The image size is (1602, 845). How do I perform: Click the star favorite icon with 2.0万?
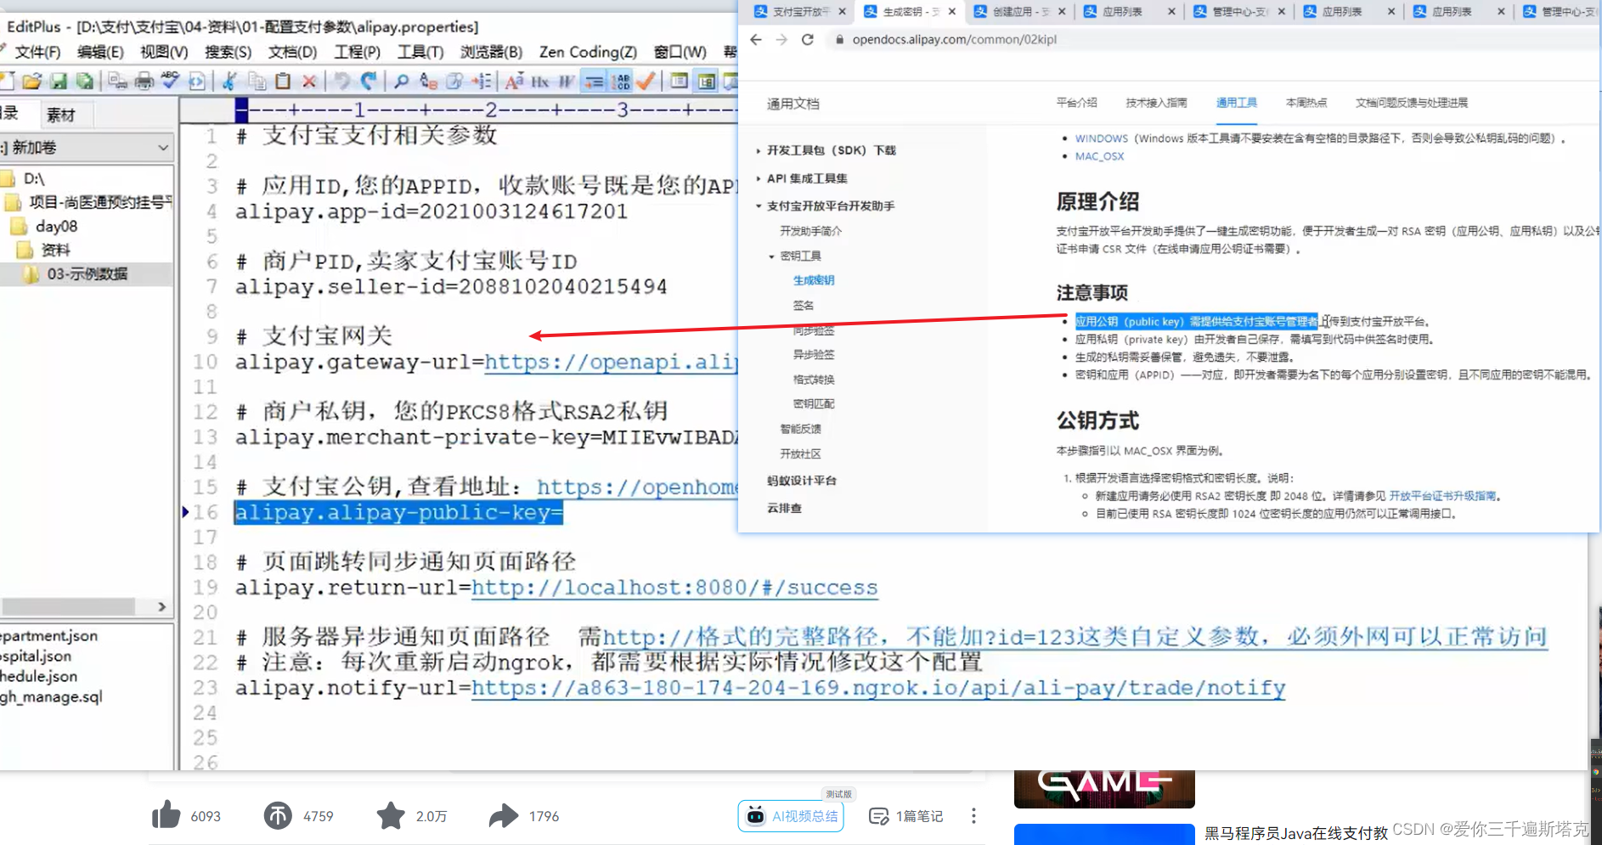(391, 815)
